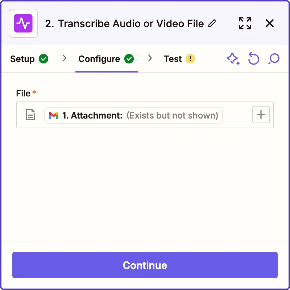The height and width of the screenshot is (290, 290).
Task: Rename the step using the pencil icon
Action: click(x=212, y=24)
